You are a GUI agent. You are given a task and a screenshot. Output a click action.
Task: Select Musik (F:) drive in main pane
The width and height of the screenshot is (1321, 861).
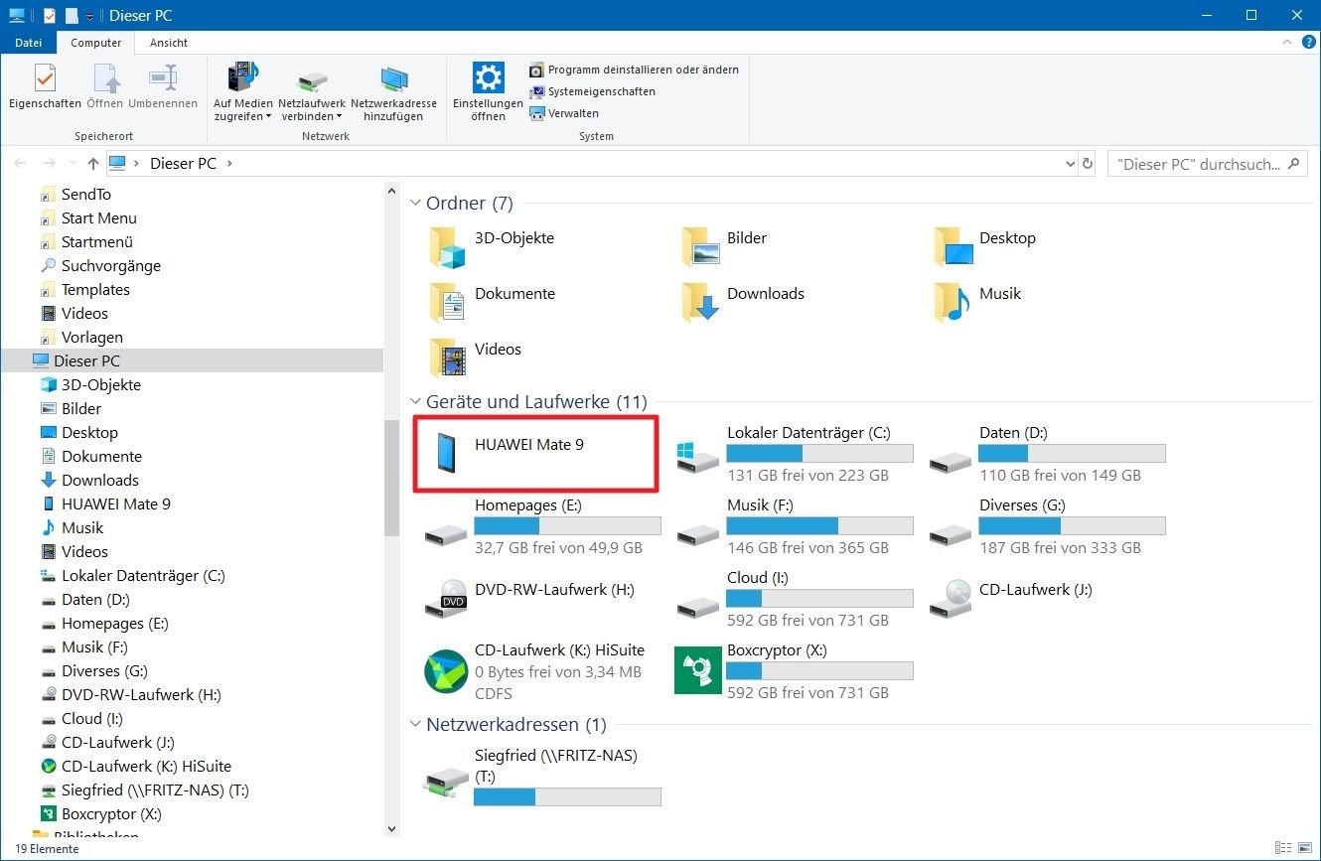coord(793,526)
